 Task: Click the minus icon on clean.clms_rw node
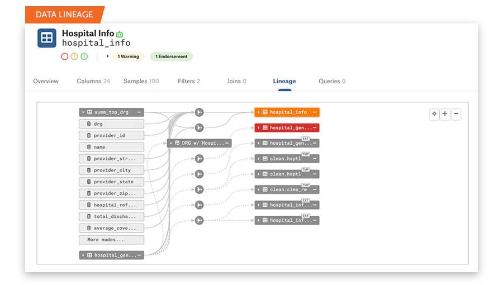[x=315, y=189]
